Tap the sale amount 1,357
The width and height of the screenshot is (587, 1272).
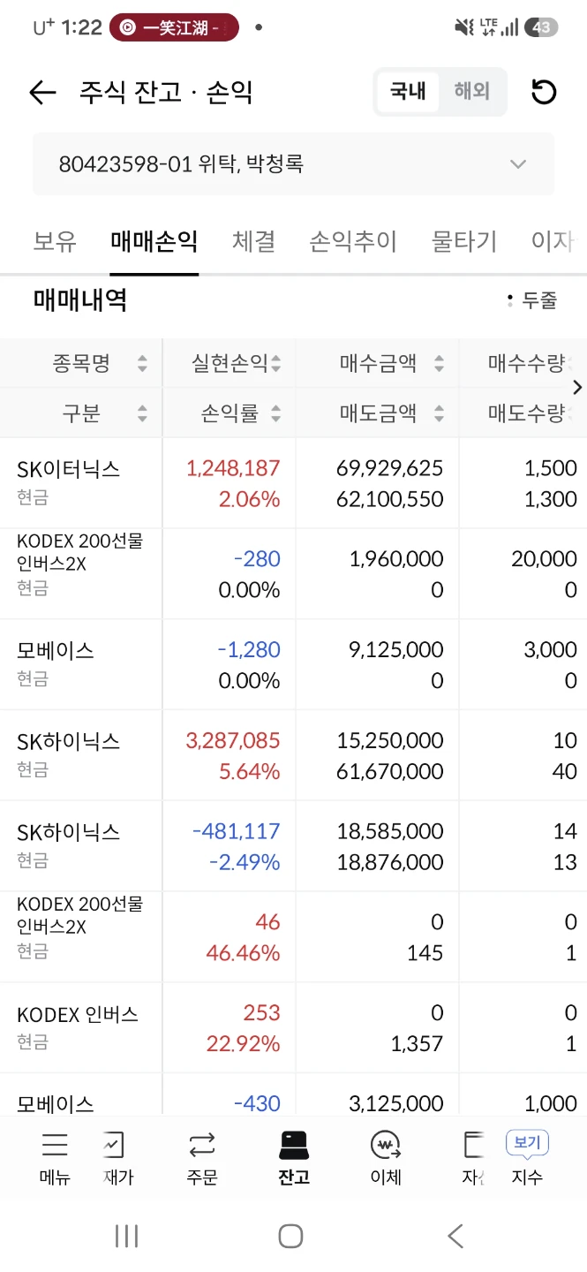pos(418,1044)
